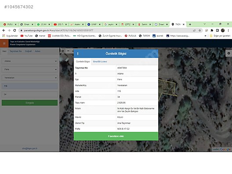The height and width of the screenshot is (174, 232).
Task: Open the PUSULA bookmark
Action: click(x=130, y=36)
